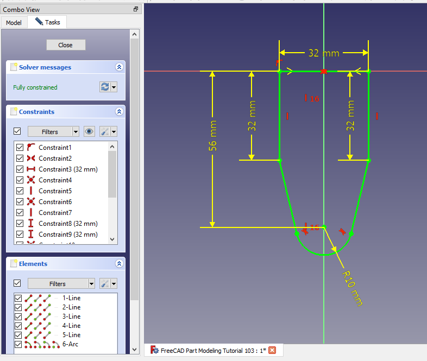Screen dimensions: 427x361
Task: Uncheck the Constraint5 checkbox
Action: coord(20,191)
